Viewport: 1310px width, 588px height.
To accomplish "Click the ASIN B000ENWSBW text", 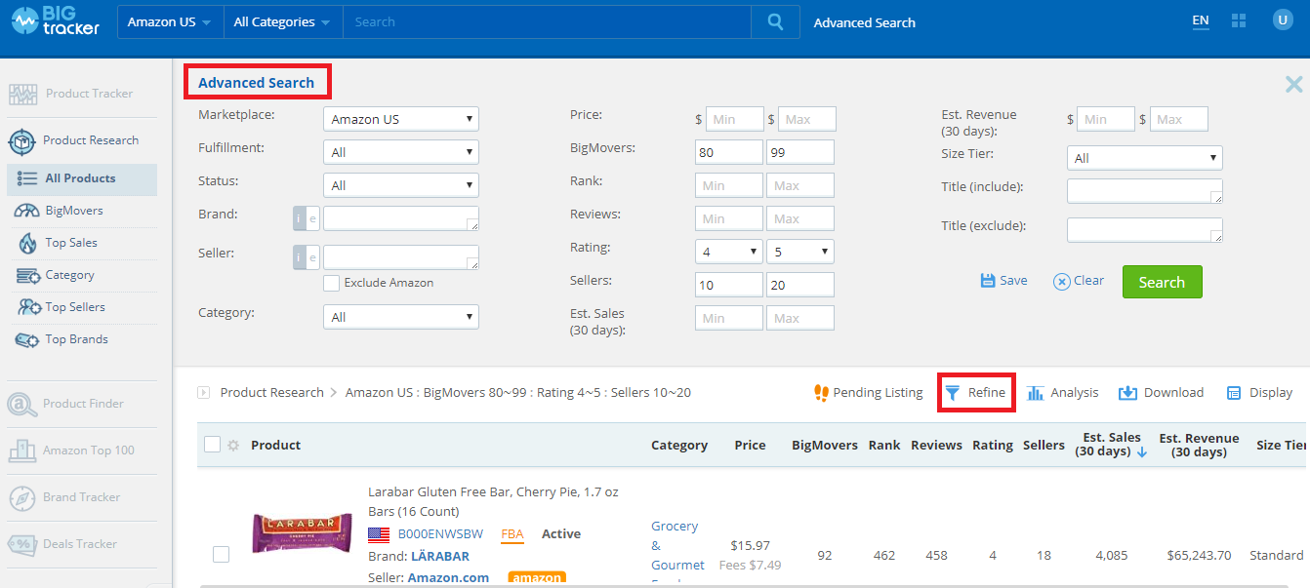I will pyautogui.click(x=440, y=534).
